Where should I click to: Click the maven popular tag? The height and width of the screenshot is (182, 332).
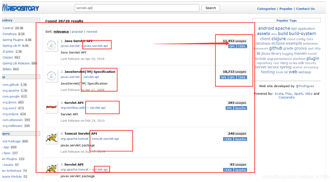point(300,54)
